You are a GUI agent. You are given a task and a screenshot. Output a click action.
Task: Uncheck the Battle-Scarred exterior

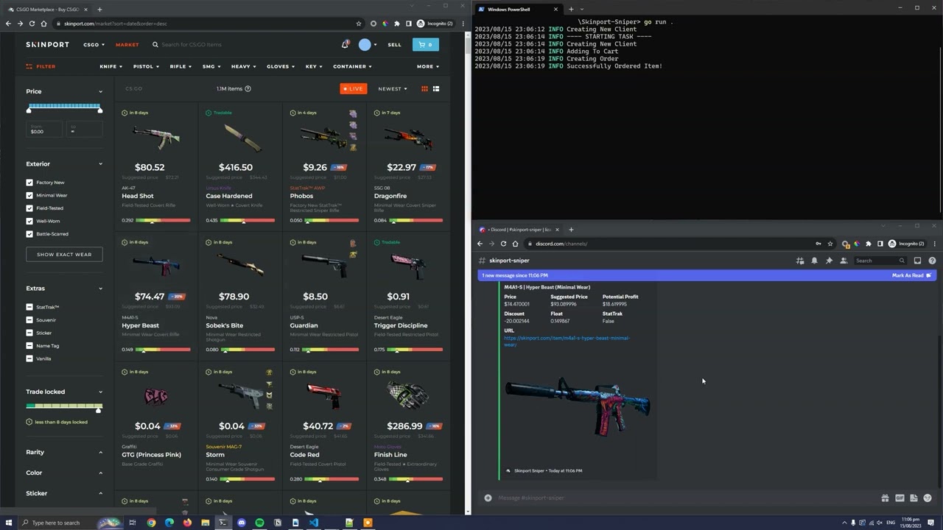(29, 234)
